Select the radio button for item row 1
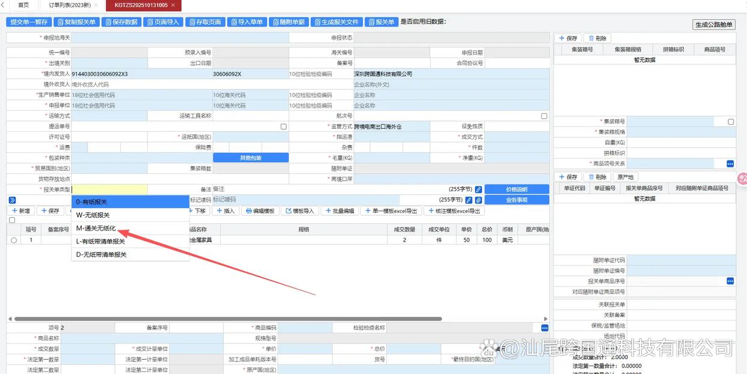This screenshot has width=747, height=374. pos(14,240)
